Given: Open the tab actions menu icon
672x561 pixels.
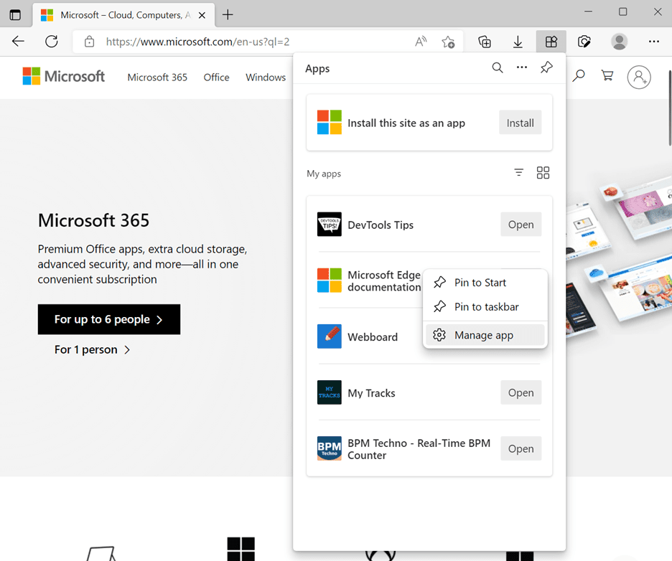Looking at the screenshot, I should (15, 15).
